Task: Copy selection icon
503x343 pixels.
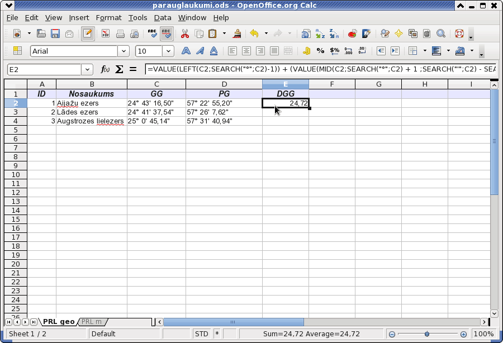Action: (x=199, y=34)
